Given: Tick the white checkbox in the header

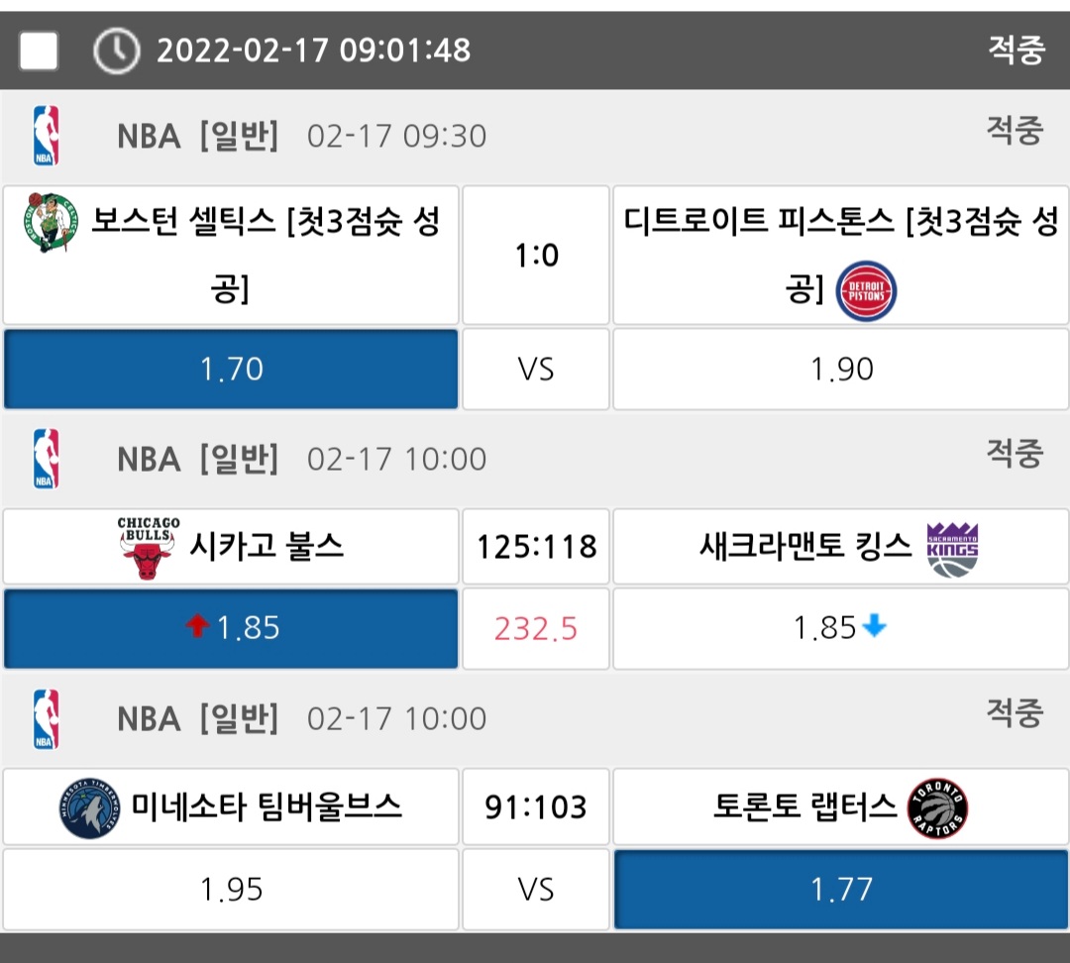Looking at the screenshot, I should click(x=39, y=51).
